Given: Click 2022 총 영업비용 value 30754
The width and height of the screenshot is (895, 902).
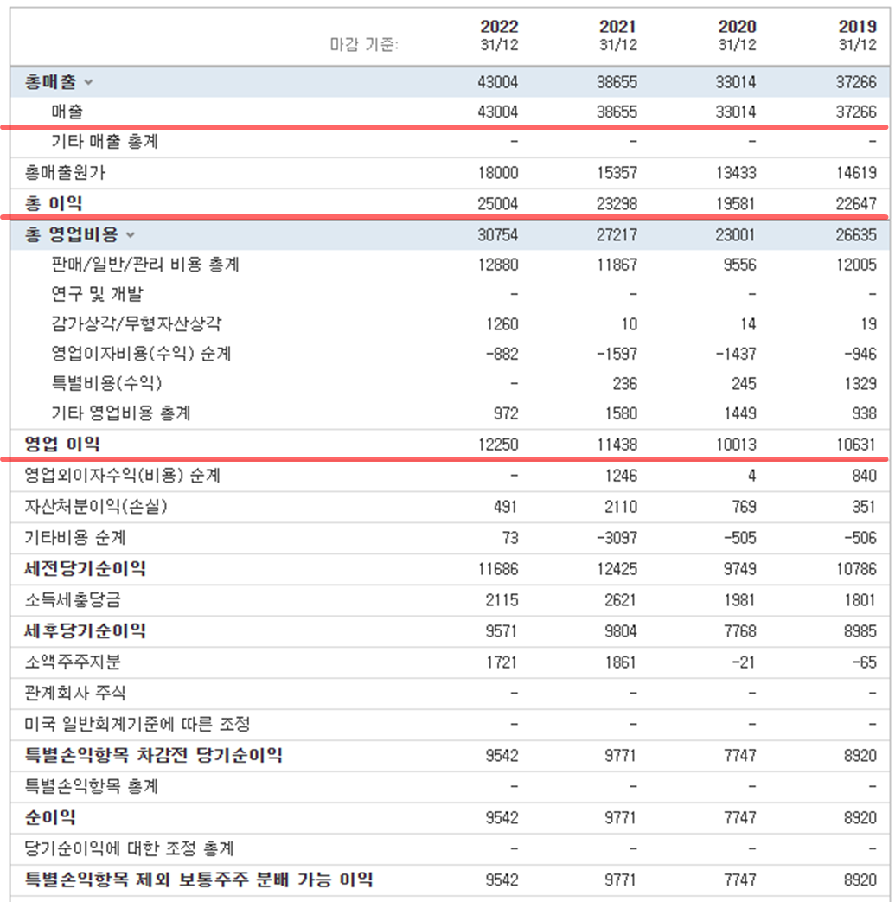Looking at the screenshot, I should (x=498, y=235).
